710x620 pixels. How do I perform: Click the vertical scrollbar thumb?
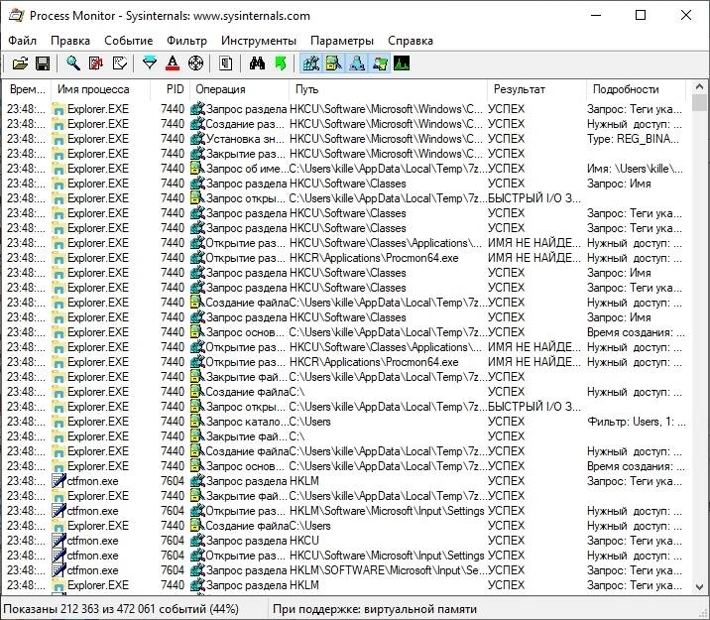click(699, 103)
